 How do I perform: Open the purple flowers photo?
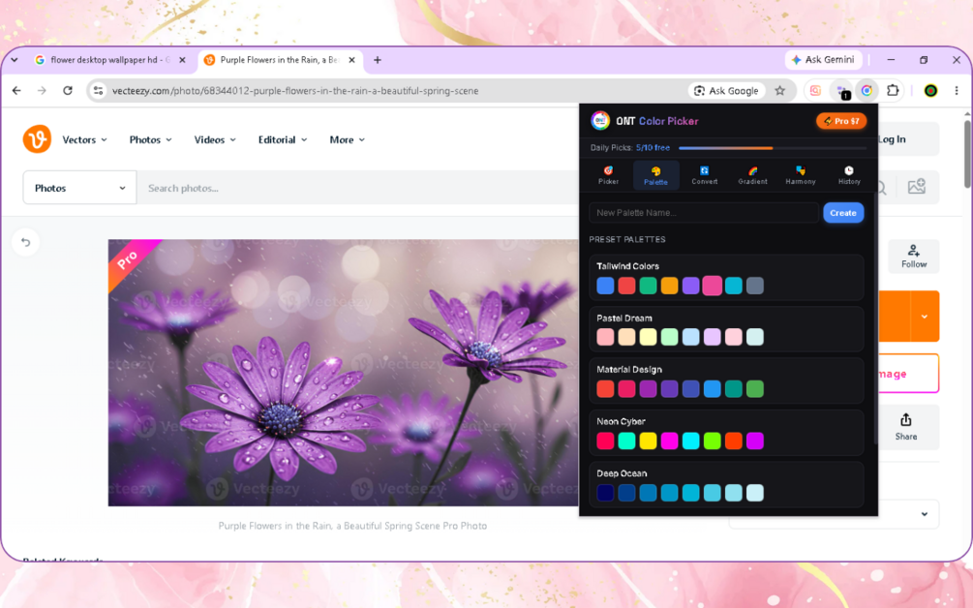point(343,373)
